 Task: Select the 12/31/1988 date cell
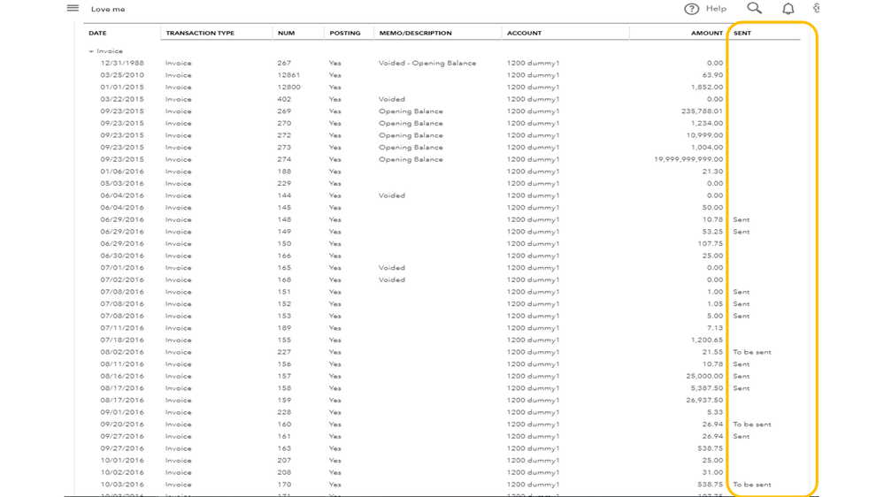click(x=122, y=63)
